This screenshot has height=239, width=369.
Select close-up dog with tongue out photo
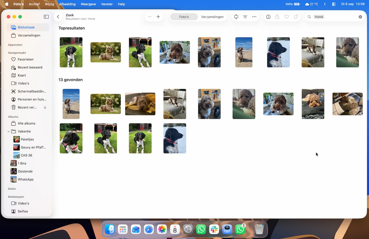(x=71, y=138)
